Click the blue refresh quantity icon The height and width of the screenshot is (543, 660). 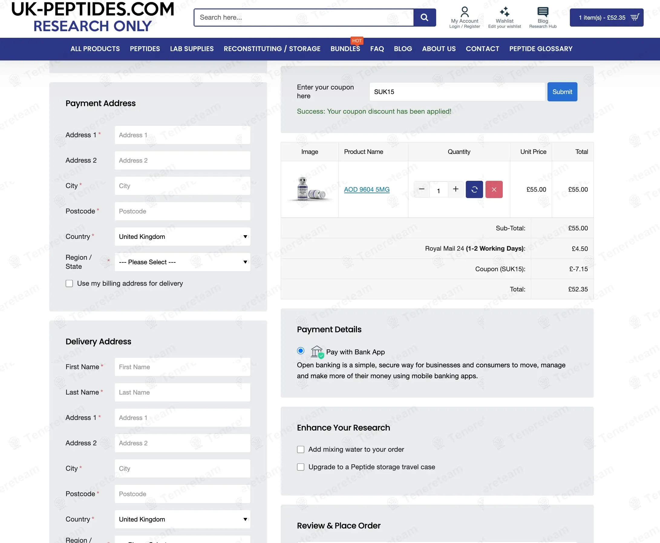click(474, 189)
